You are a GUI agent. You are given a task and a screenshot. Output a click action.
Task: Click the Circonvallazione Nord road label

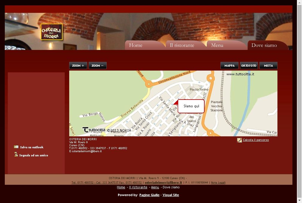pos(174,77)
